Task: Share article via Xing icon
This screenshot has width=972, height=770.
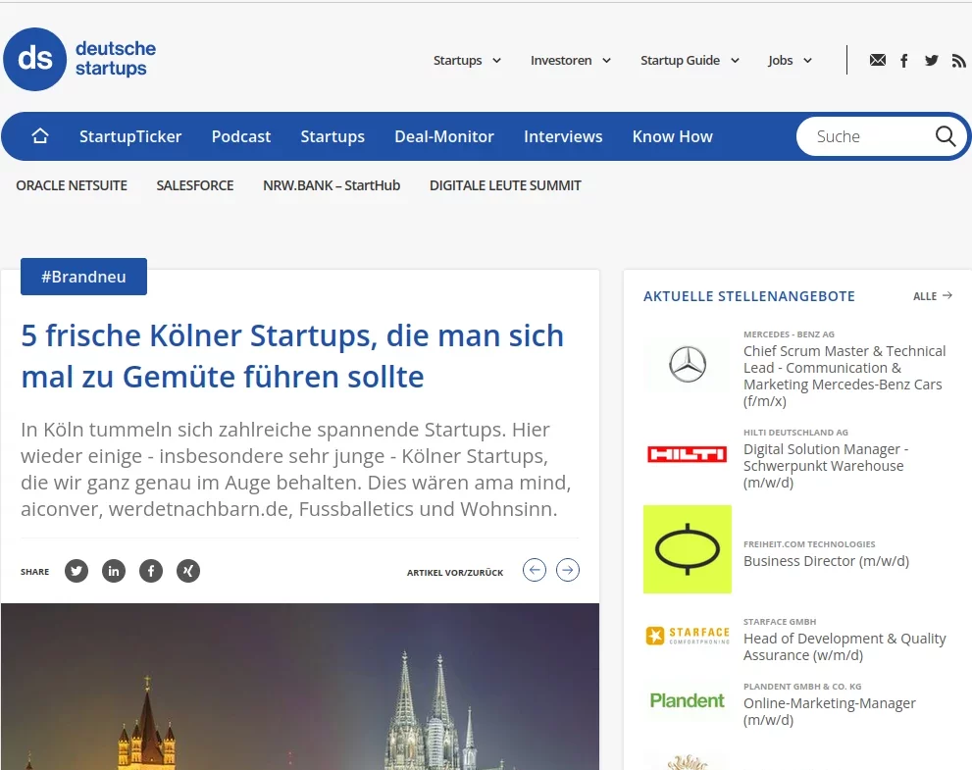Action: coord(187,571)
